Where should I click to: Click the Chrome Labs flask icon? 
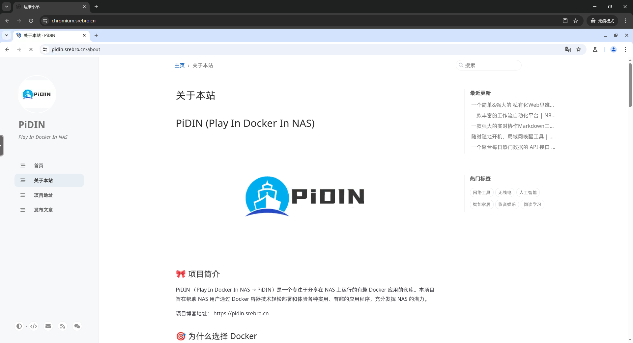coord(595,49)
